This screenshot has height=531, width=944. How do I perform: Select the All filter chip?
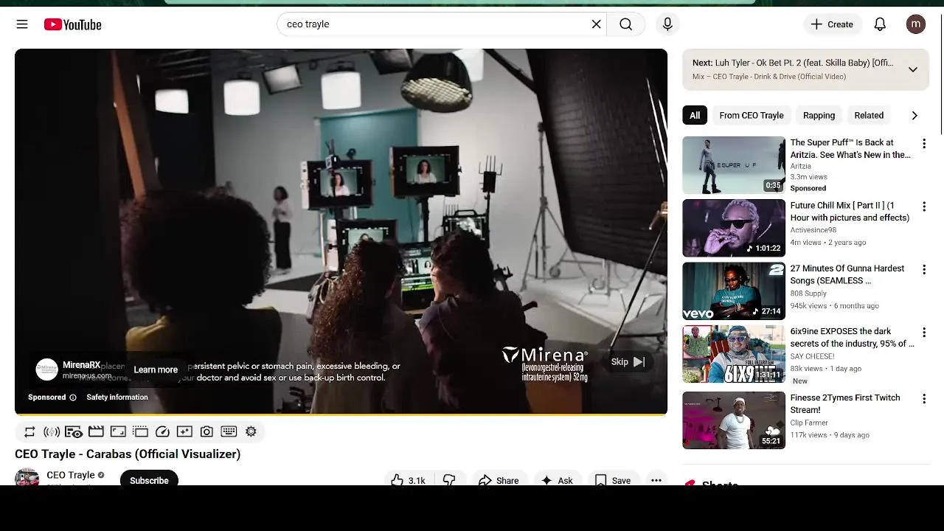695,115
